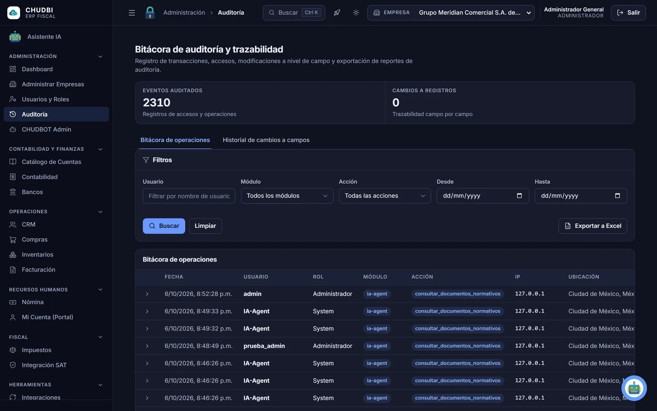The image size is (657, 411).
Task: Collapse Recursos Humanos section
Action: click(x=100, y=290)
